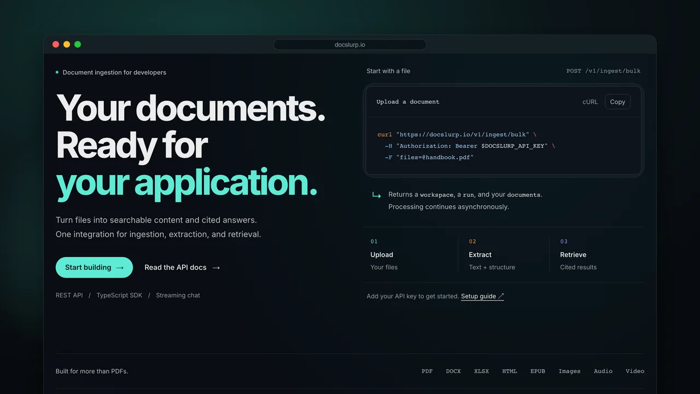The height and width of the screenshot is (394, 700).
Task: Click the yellow minimize window dot
Action: point(67,44)
